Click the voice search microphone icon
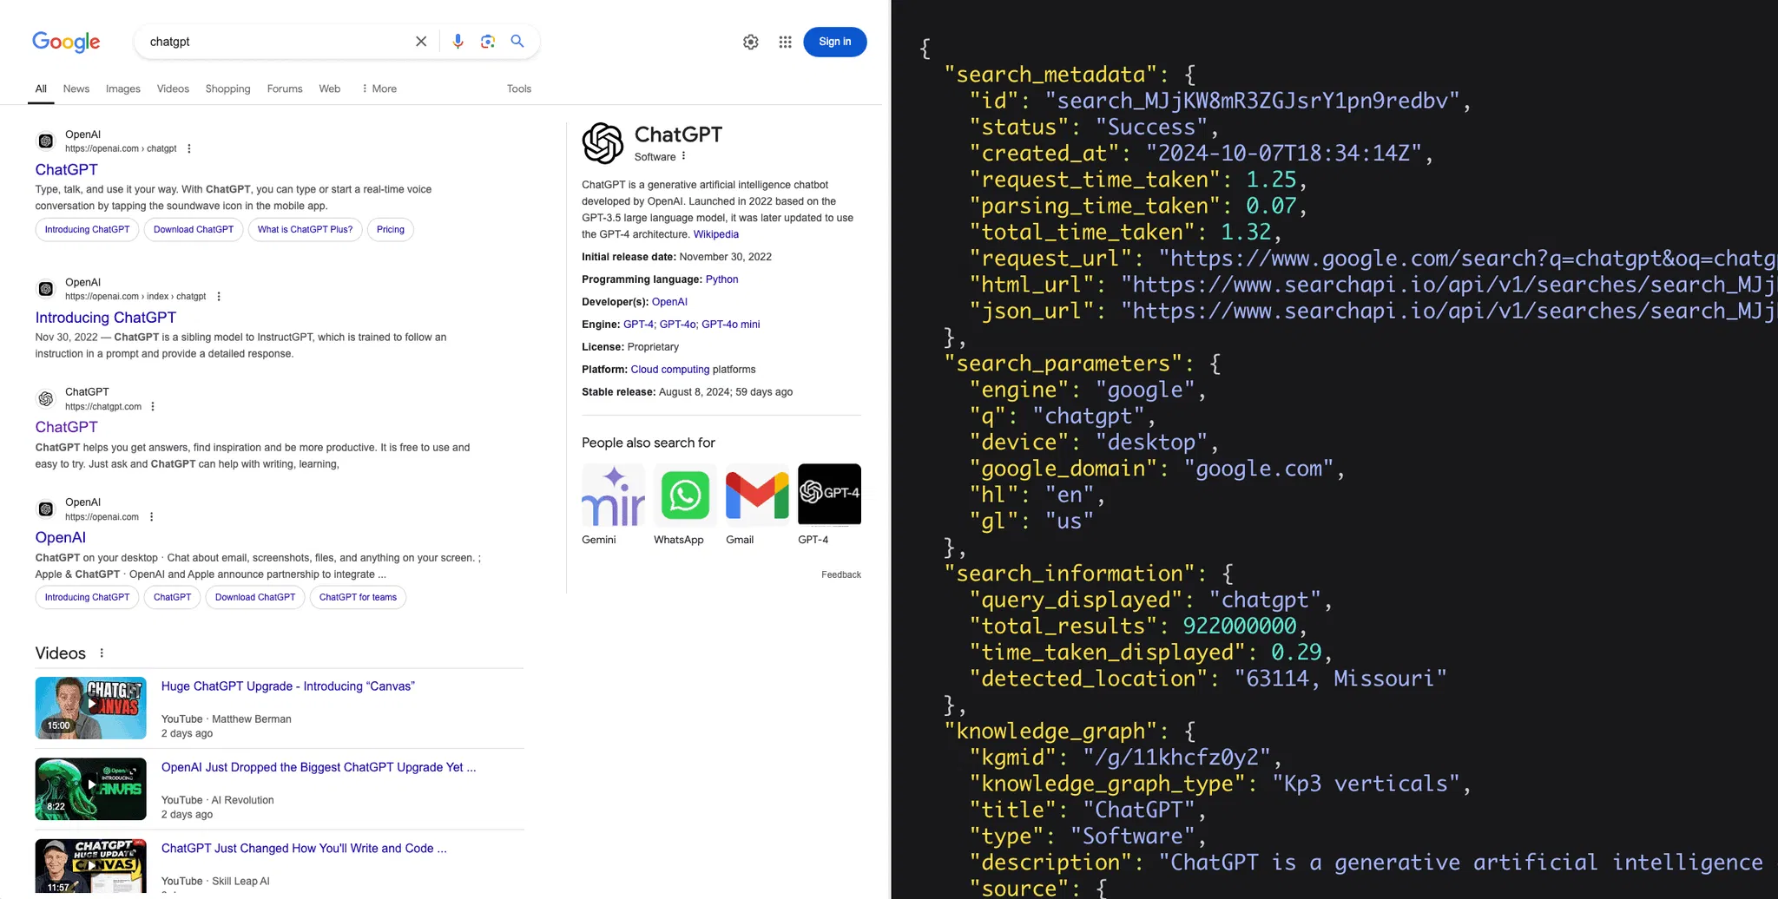This screenshot has height=899, width=1778. 458,42
